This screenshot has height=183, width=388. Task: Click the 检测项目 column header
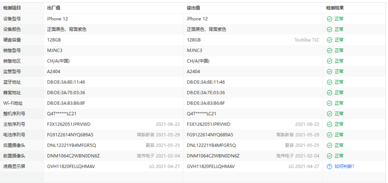(12, 8)
